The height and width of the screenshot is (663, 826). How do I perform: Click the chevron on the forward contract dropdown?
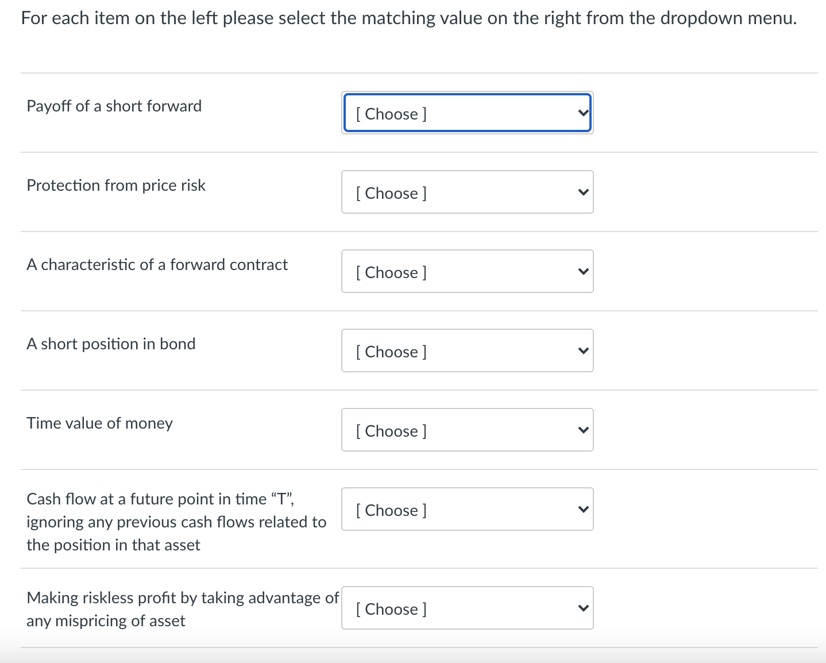(582, 271)
